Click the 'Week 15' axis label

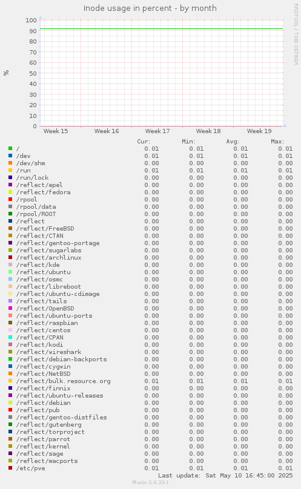click(x=56, y=131)
